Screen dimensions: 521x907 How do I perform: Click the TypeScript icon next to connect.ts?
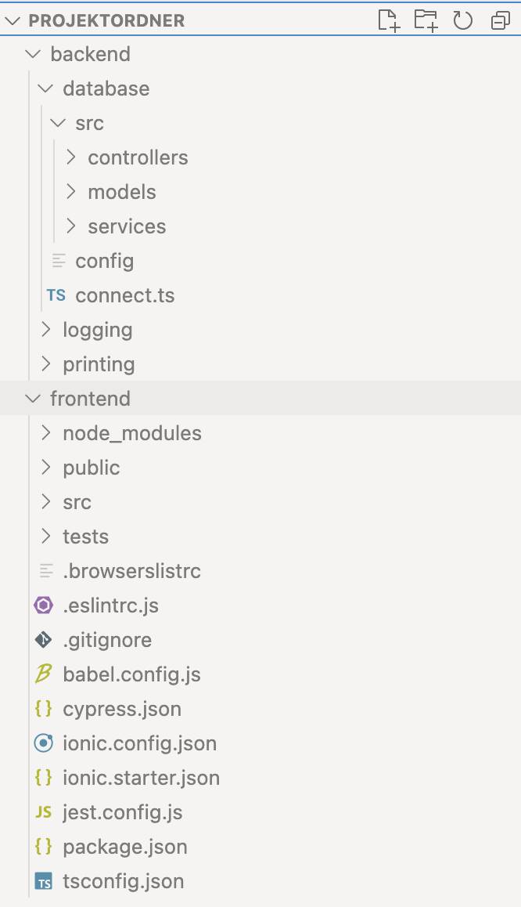tap(56, 295)
